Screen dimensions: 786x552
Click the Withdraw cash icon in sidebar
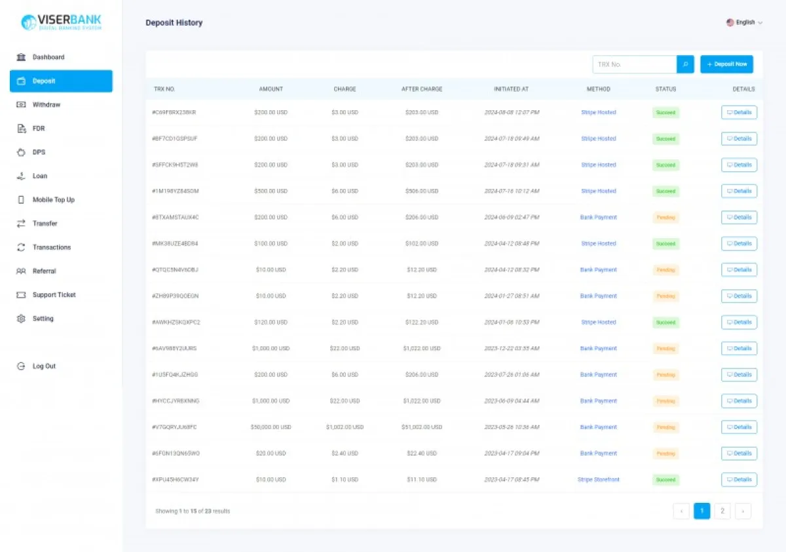pos(20,105)
